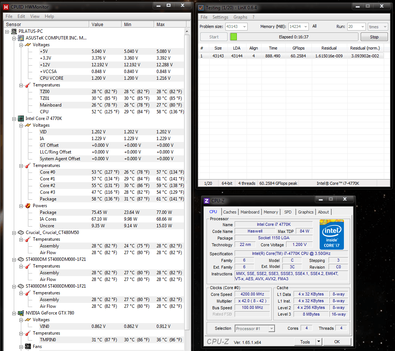
Task: Open LinX Settings menu
Action: click(220, 17)
